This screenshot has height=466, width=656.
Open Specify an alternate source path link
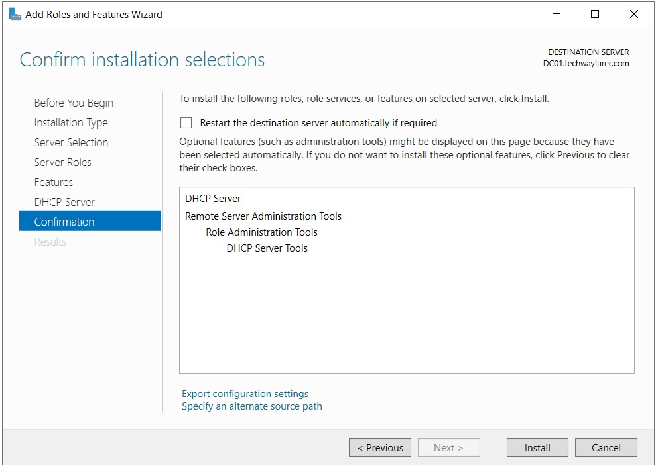coord(252,406)
